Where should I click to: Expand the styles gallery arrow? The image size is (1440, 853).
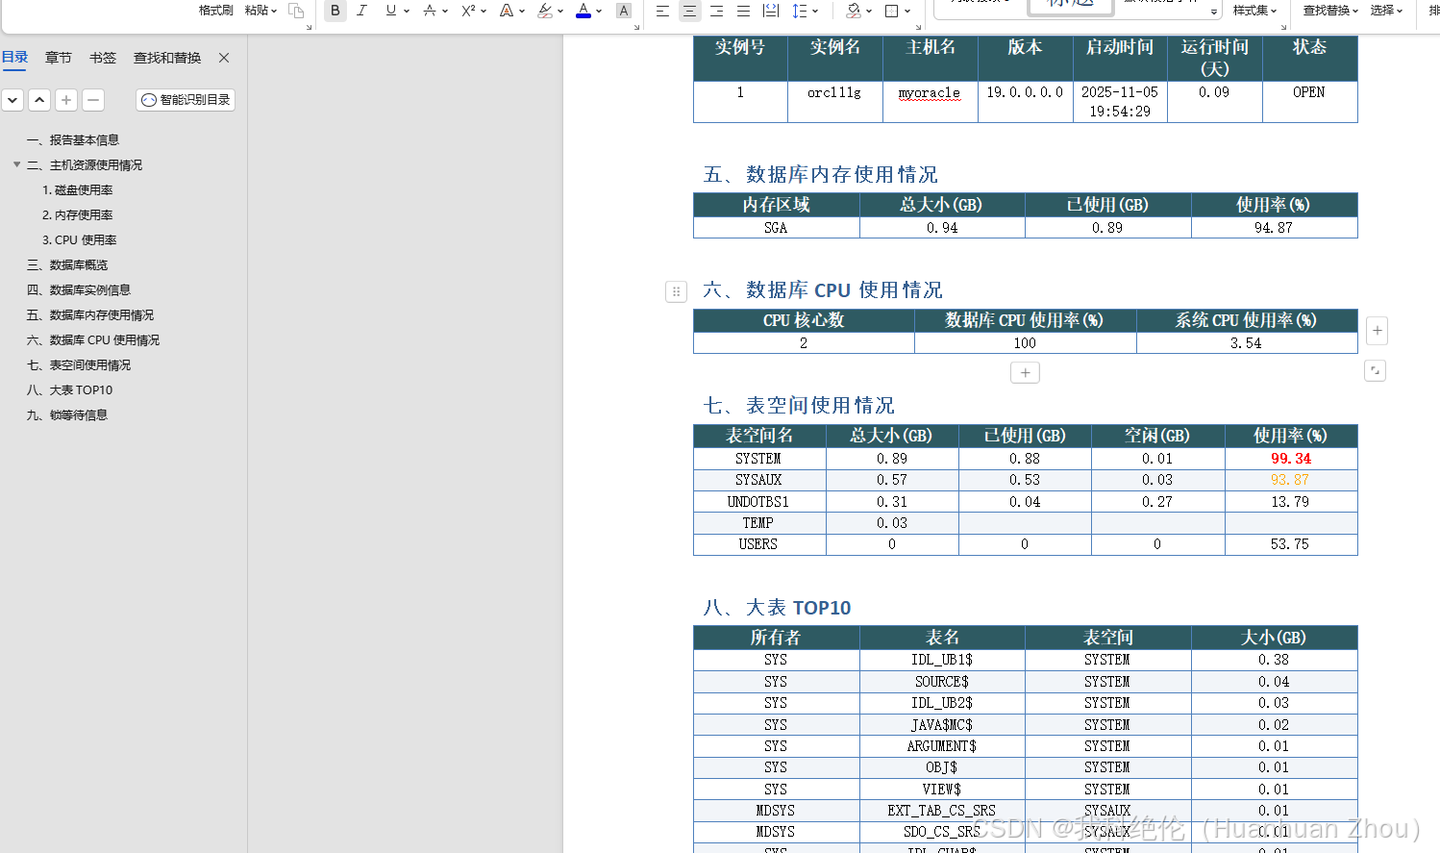(x=1214, y=12)
